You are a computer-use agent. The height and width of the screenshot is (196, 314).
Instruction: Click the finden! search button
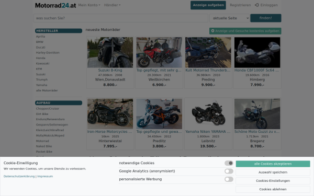[266, 18]
